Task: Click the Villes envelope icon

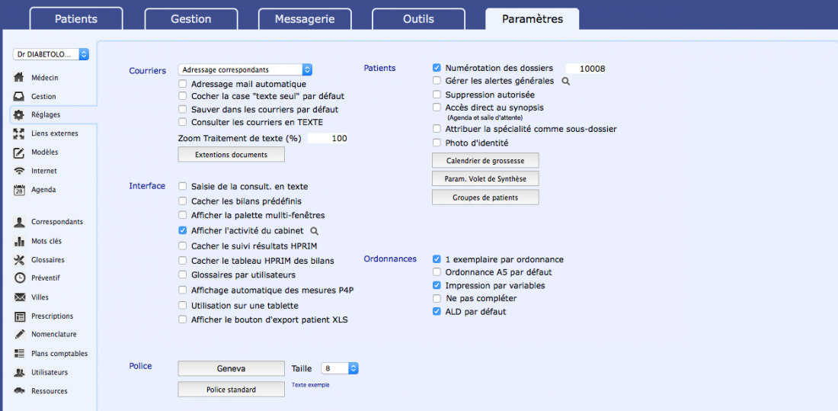Action: pyautogui.click(x=19, y=297)
